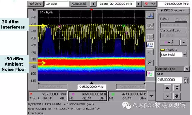This screenshot has height=115, width=192.
Task: Click the Center Freq 915.000000 input field
Action: pyautogui.click(x=169, y=80)
